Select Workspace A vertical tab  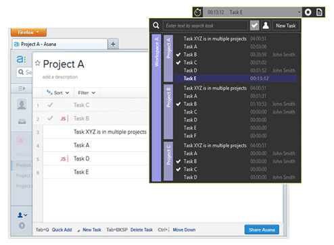coord(156,107)
